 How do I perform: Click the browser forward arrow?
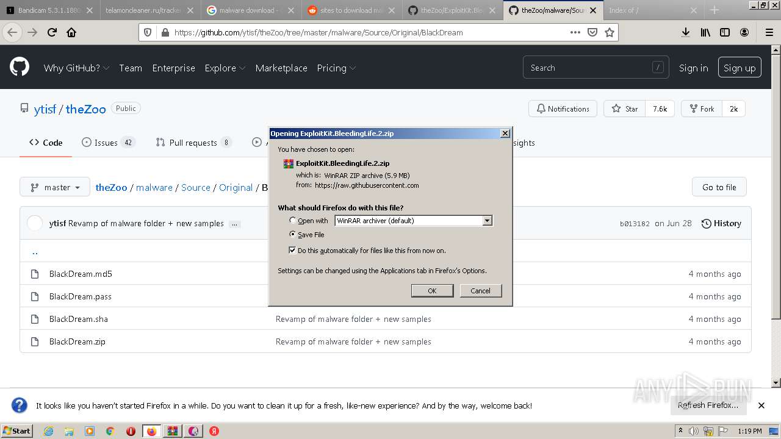pos(32,32)
